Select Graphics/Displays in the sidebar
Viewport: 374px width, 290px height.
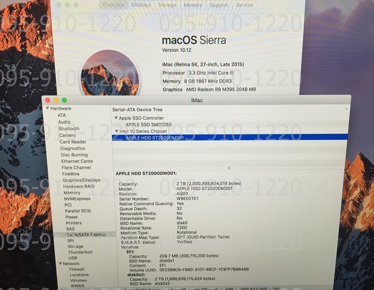(81, 180)
